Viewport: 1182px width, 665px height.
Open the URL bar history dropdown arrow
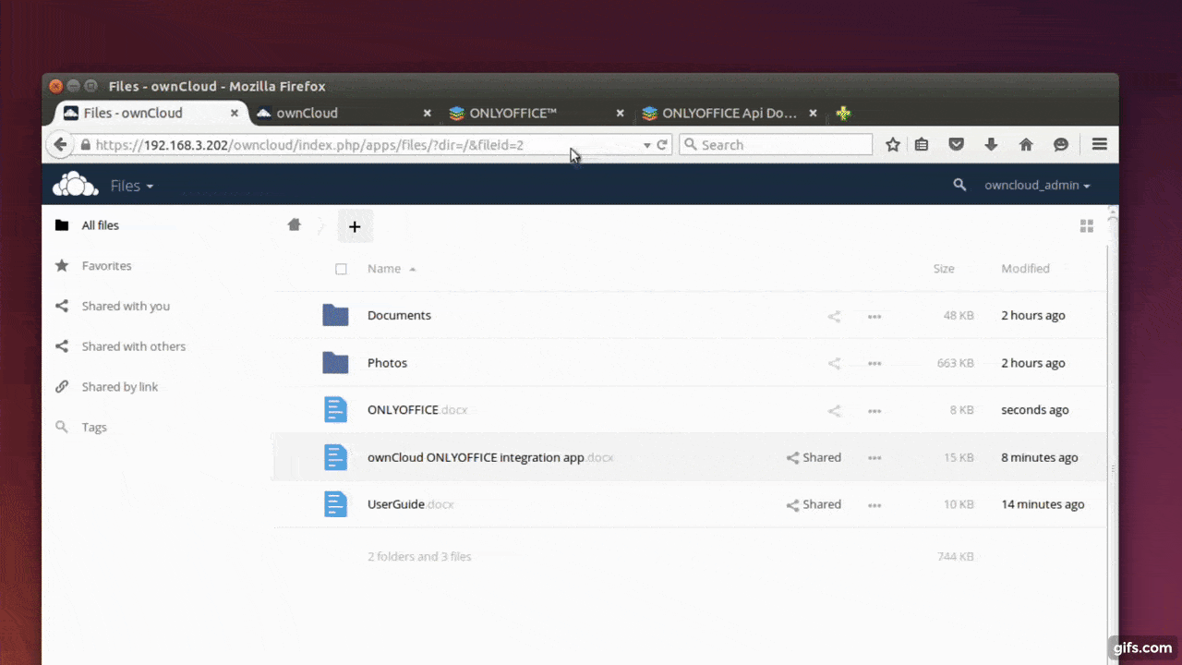tap(646, 145)
